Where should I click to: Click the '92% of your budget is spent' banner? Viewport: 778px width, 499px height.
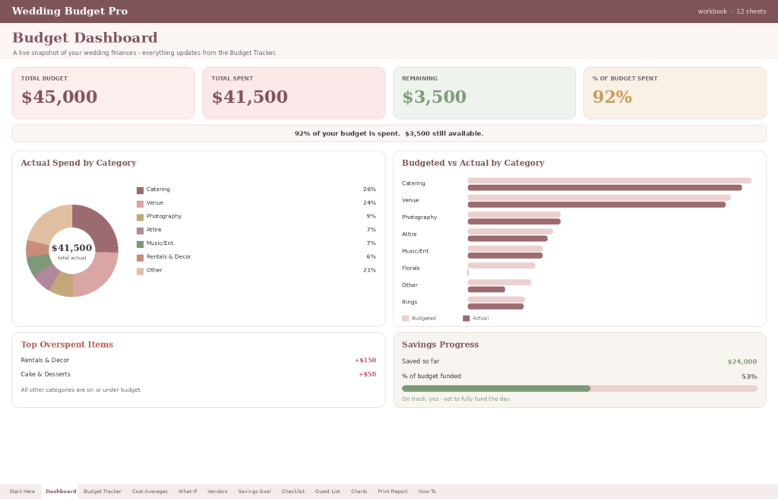coord(389,133)
